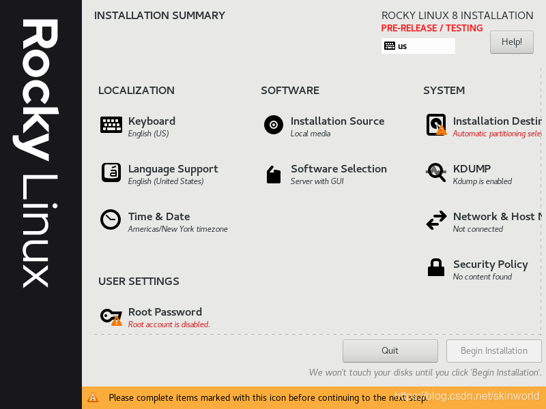Click 'Kdump is enabled' text

(483, 181)
